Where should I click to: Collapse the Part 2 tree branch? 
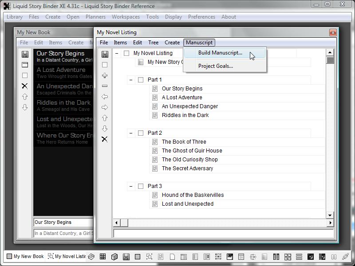pyautogui.click(x=131, y=133)
